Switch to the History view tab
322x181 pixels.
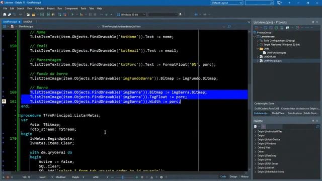[x=245, y=176]
